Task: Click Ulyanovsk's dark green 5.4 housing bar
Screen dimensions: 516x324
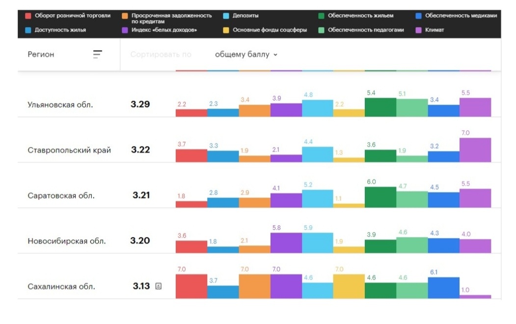Action: 380,107
